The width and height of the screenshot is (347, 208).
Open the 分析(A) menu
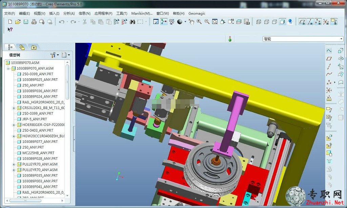click(69, 14)
